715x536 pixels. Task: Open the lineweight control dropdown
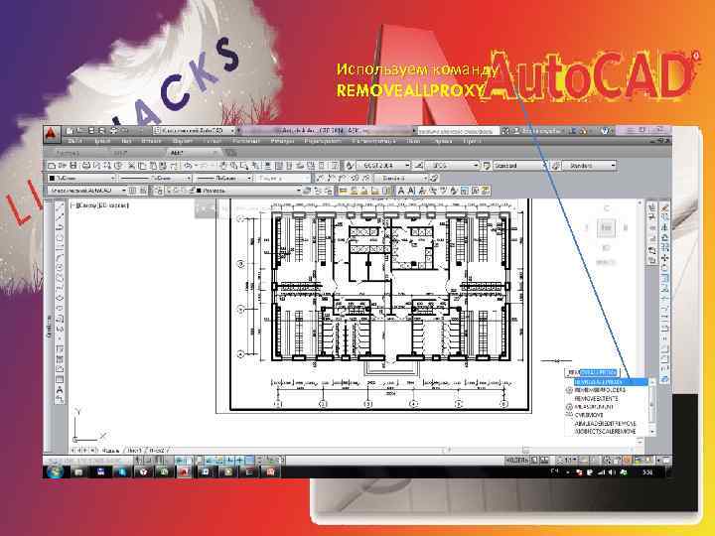click(222, 179)
